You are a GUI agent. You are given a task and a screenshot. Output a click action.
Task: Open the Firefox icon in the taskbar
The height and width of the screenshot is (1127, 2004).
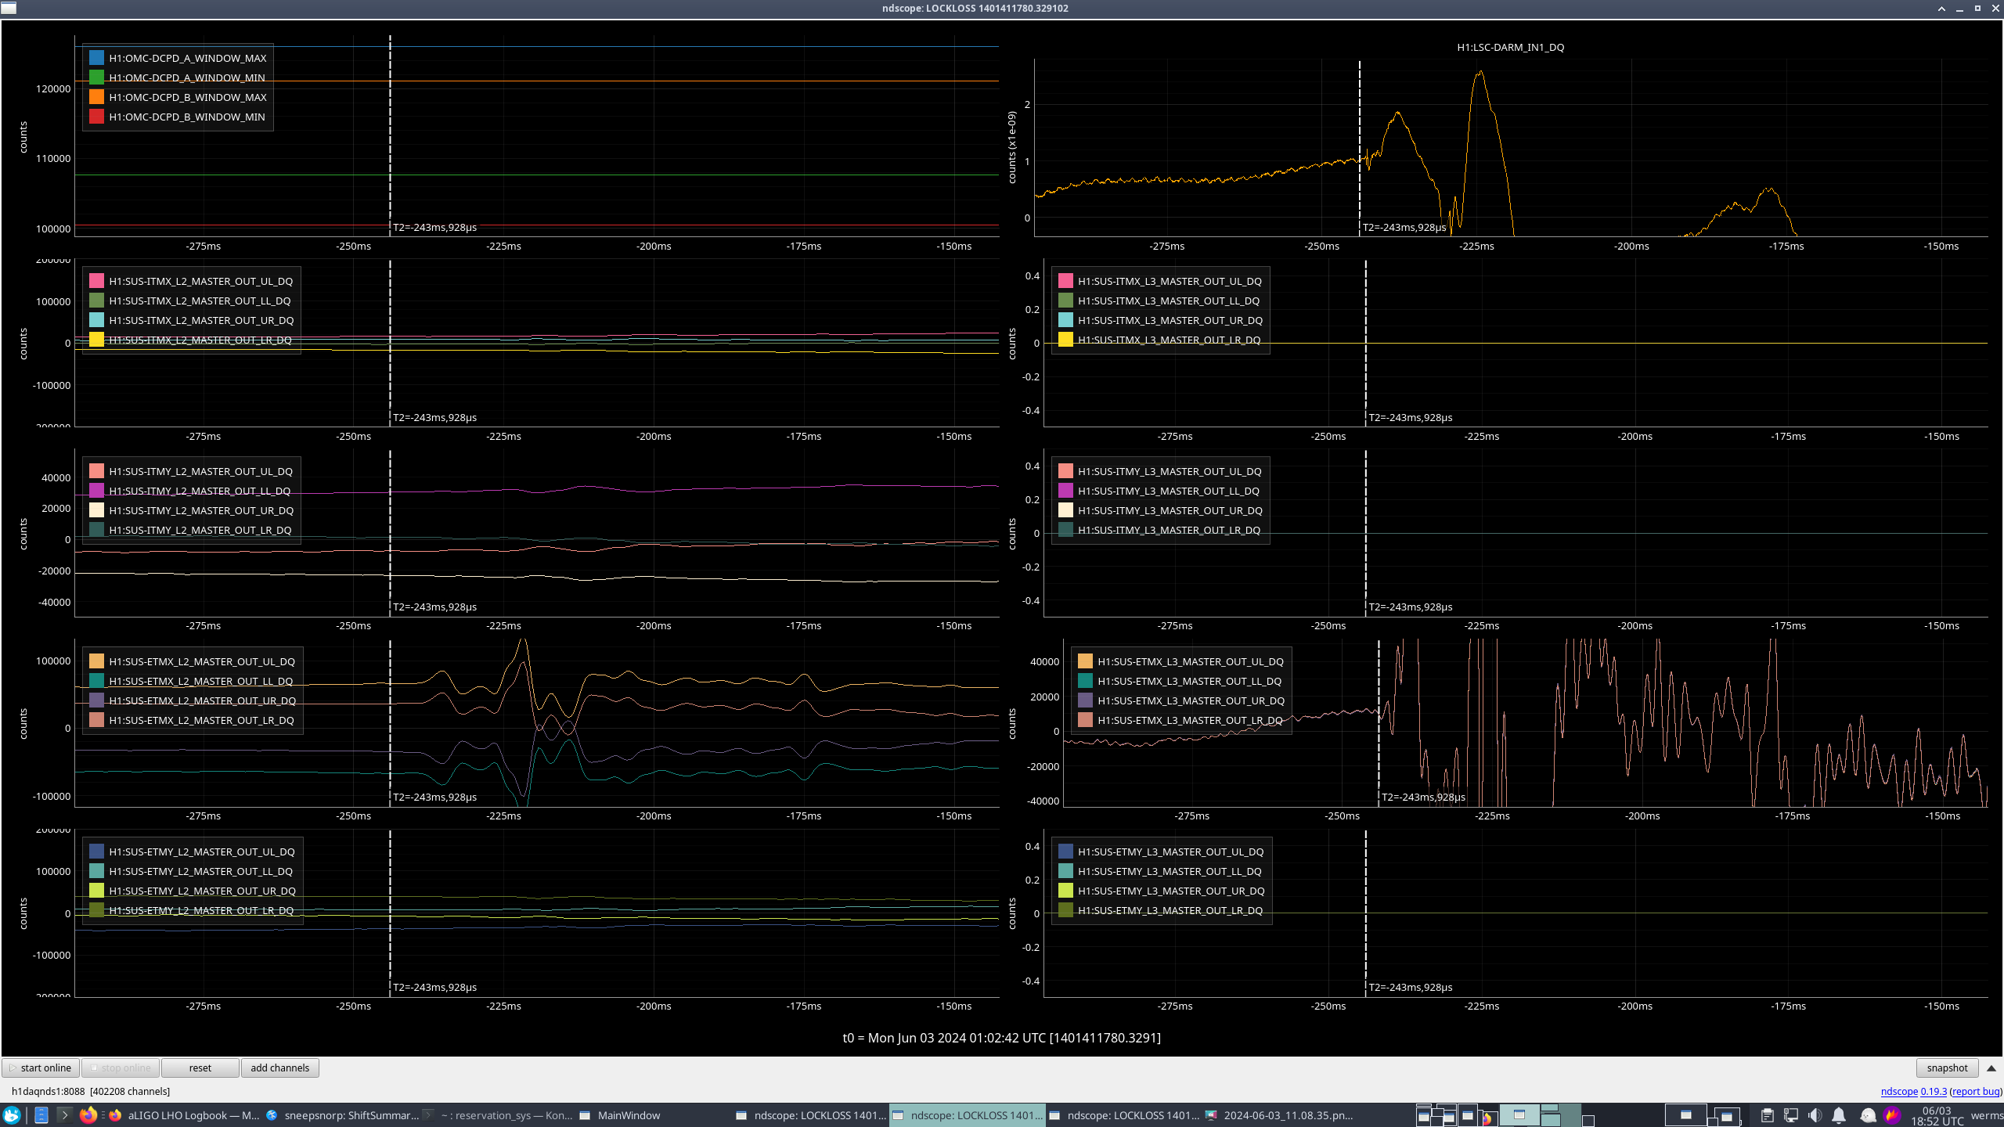coord(88,1115)
